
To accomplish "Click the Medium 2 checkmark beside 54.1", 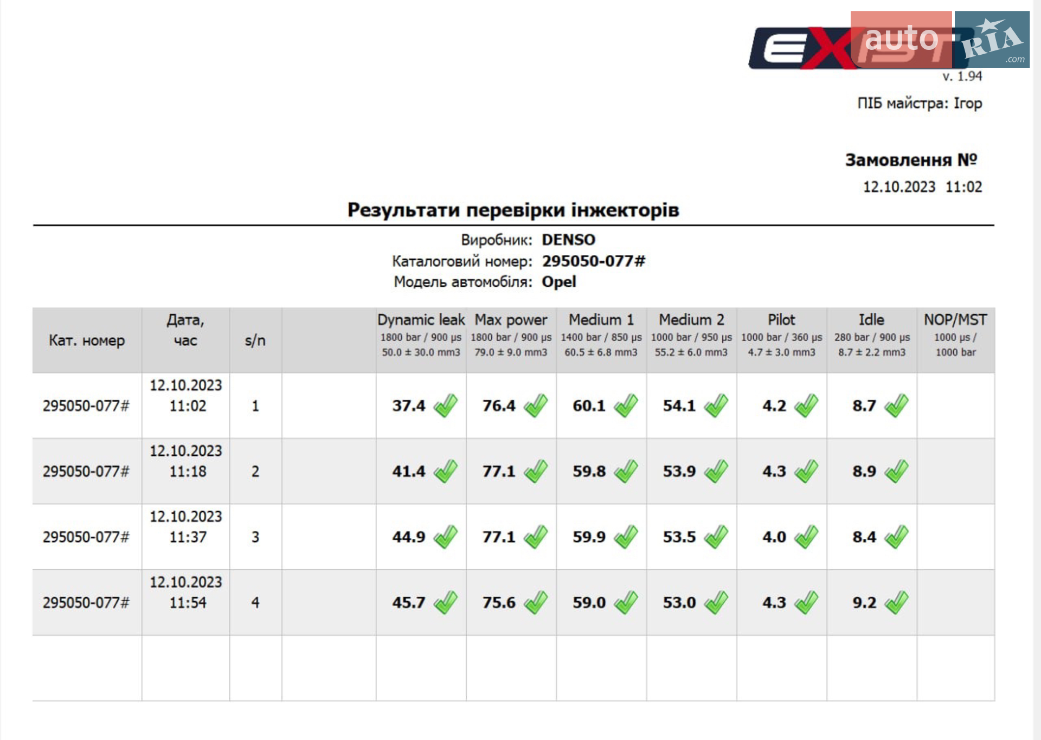I will pos(716,406).
